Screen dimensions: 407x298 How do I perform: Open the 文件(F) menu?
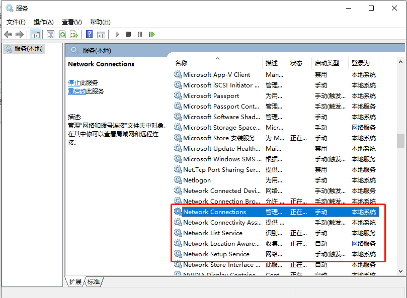pos(16,22)
